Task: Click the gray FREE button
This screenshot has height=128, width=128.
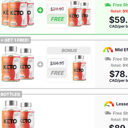Action: 57,73
